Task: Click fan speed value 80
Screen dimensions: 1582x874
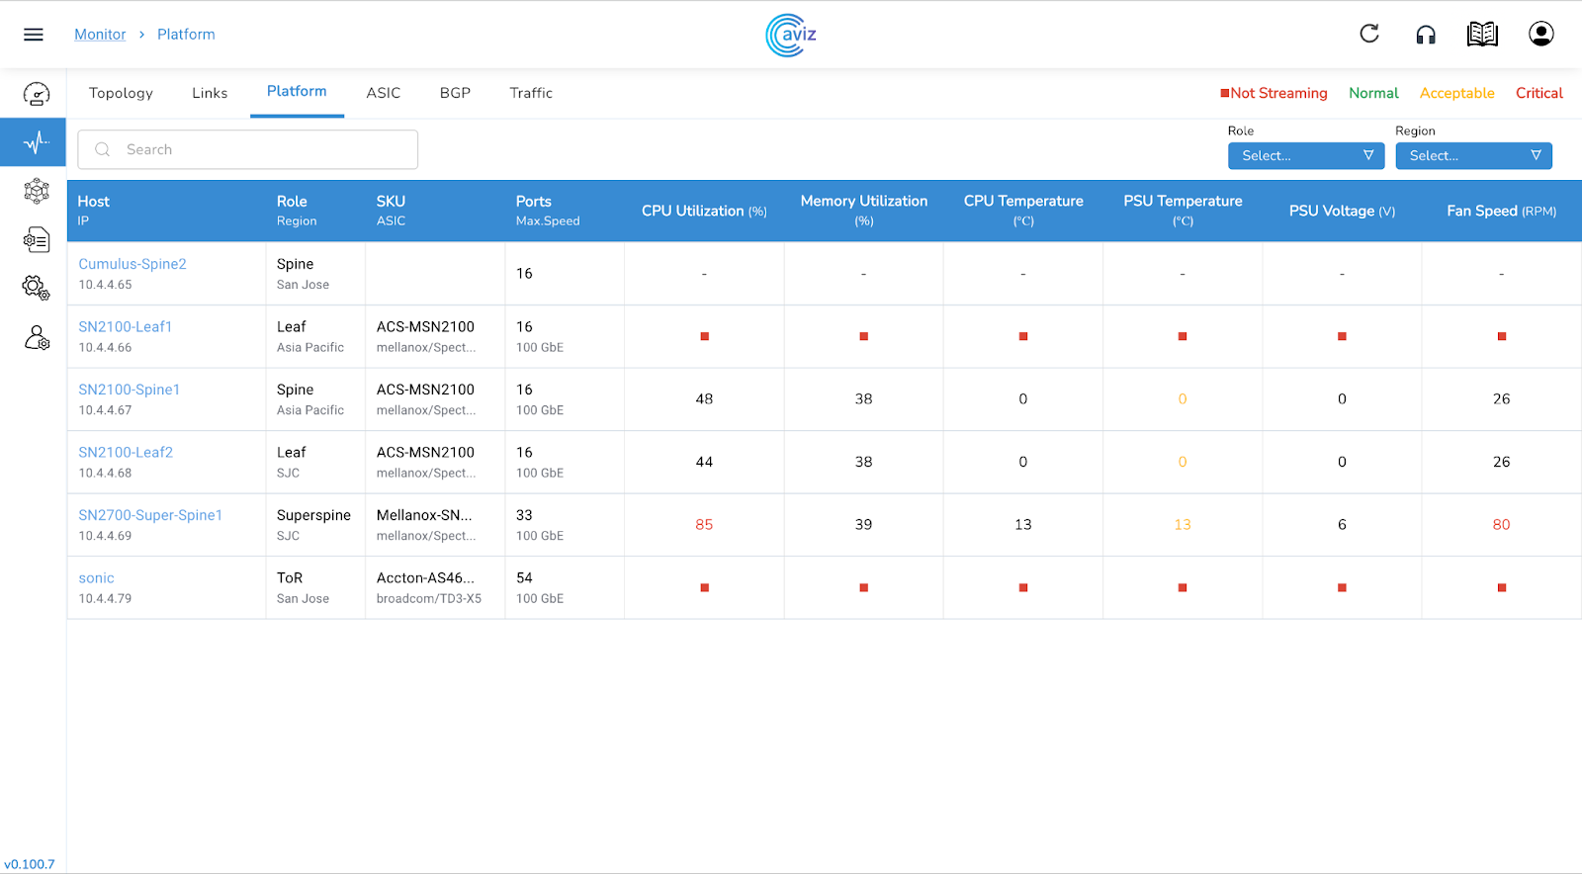Action: 1501,525
